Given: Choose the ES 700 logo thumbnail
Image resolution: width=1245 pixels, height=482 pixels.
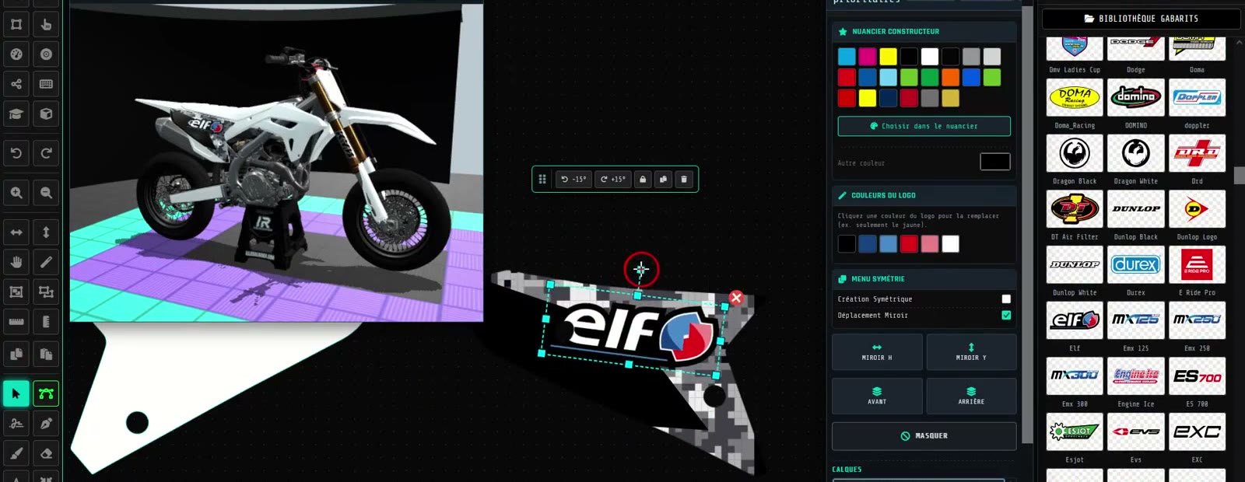Looking at the screenshot, I should 1197,375.
